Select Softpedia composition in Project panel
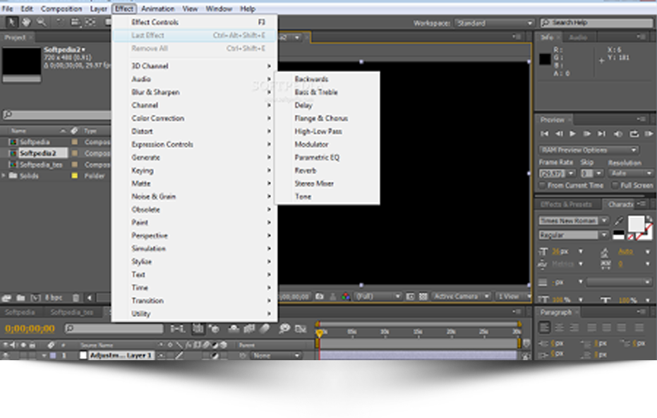Image resolution: width=657 pixels, height=418 pixels. 35,142
